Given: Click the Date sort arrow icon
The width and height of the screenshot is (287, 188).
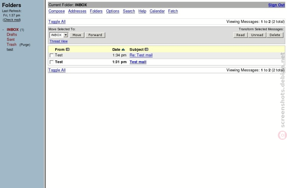Looking at the screenshot, I should tap(123, 49).
